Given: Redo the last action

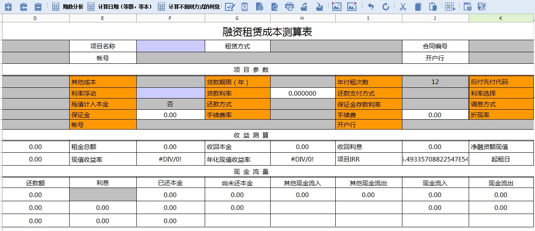Looking at the screenshot, I should [x=386, y=7].
